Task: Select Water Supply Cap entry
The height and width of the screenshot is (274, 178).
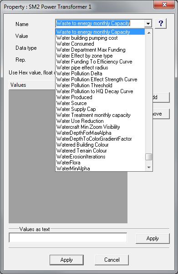Action: click(x=100, y=109)
